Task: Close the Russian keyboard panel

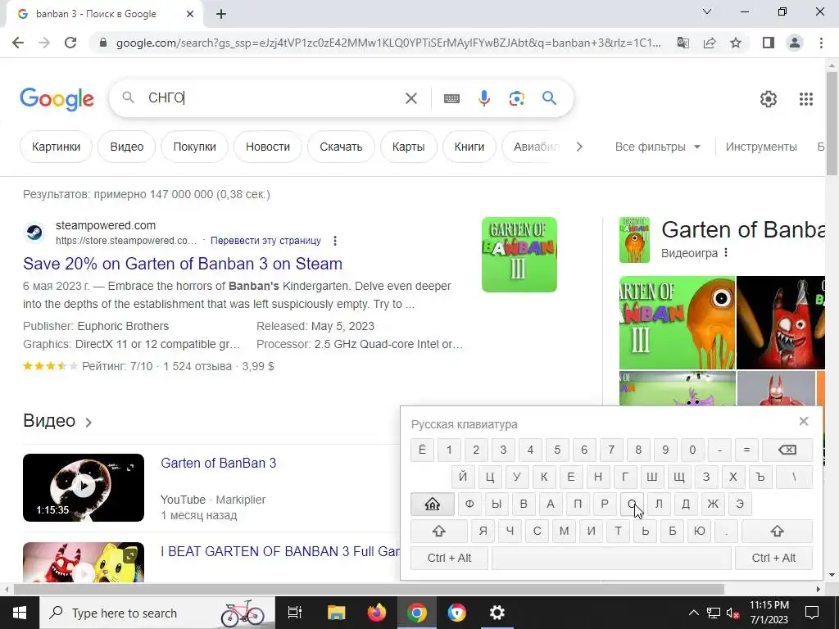Action: click(803, 422)
